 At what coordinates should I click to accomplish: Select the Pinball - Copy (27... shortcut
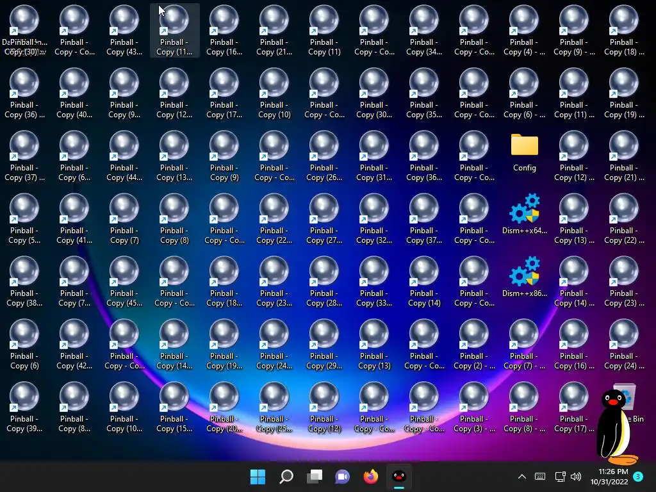point(324,220)
